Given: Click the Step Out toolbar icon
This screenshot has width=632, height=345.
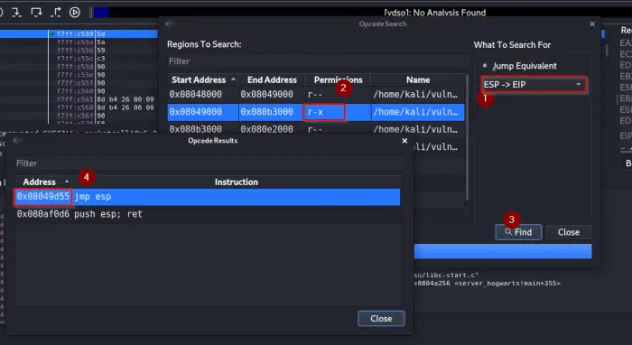Looking at the screenshot, I should coord(56,13).
